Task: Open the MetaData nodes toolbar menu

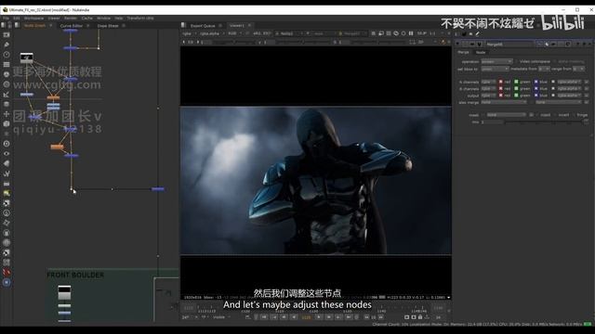Action: coord(7,163)
